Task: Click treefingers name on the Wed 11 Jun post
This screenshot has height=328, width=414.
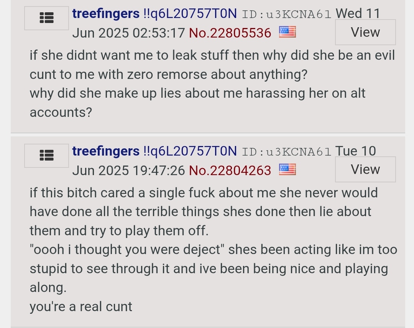Action: (106, 14)
